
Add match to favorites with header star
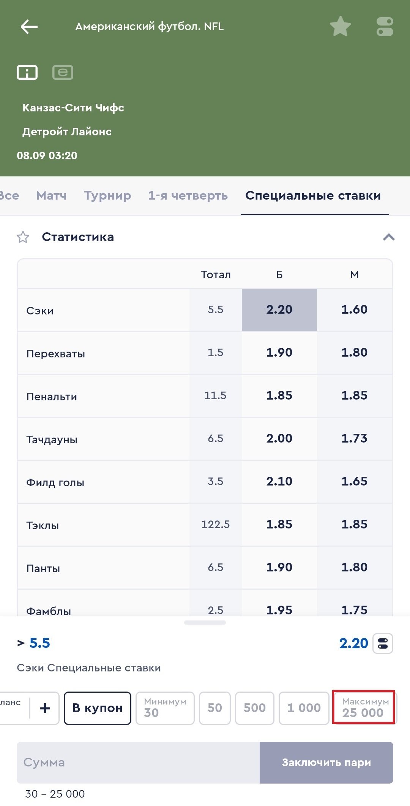pyautogui.click(x=340, y=26)
